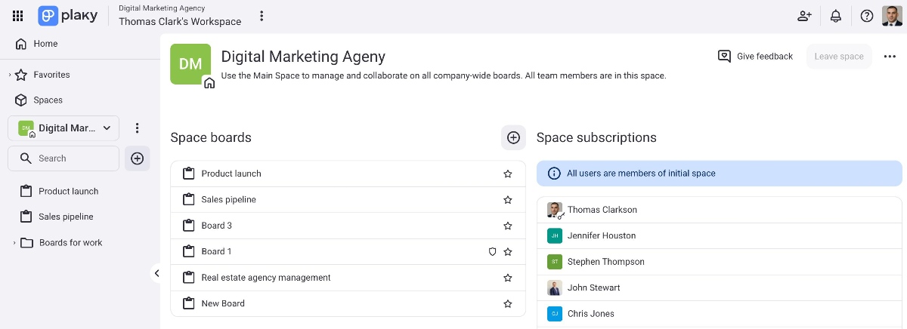Click the invite user icon

click(x=804, y=16)
